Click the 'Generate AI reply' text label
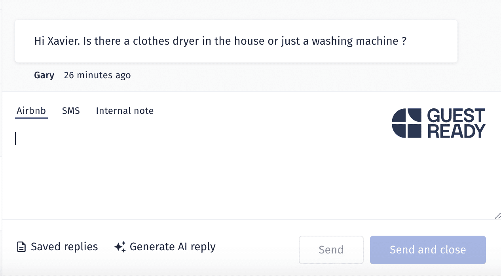 point(173,247)
